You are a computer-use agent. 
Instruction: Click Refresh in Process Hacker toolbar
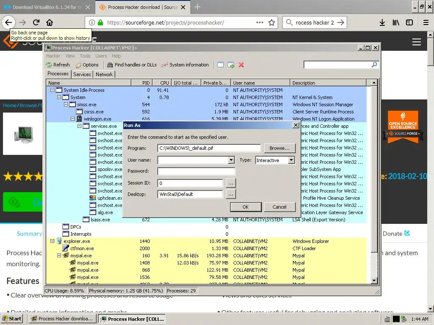tap(58, 65)
